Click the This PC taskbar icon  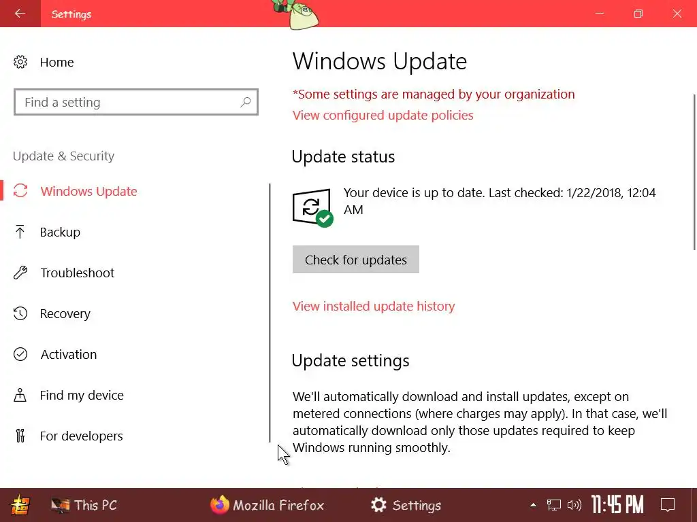[x=60, y=505]
